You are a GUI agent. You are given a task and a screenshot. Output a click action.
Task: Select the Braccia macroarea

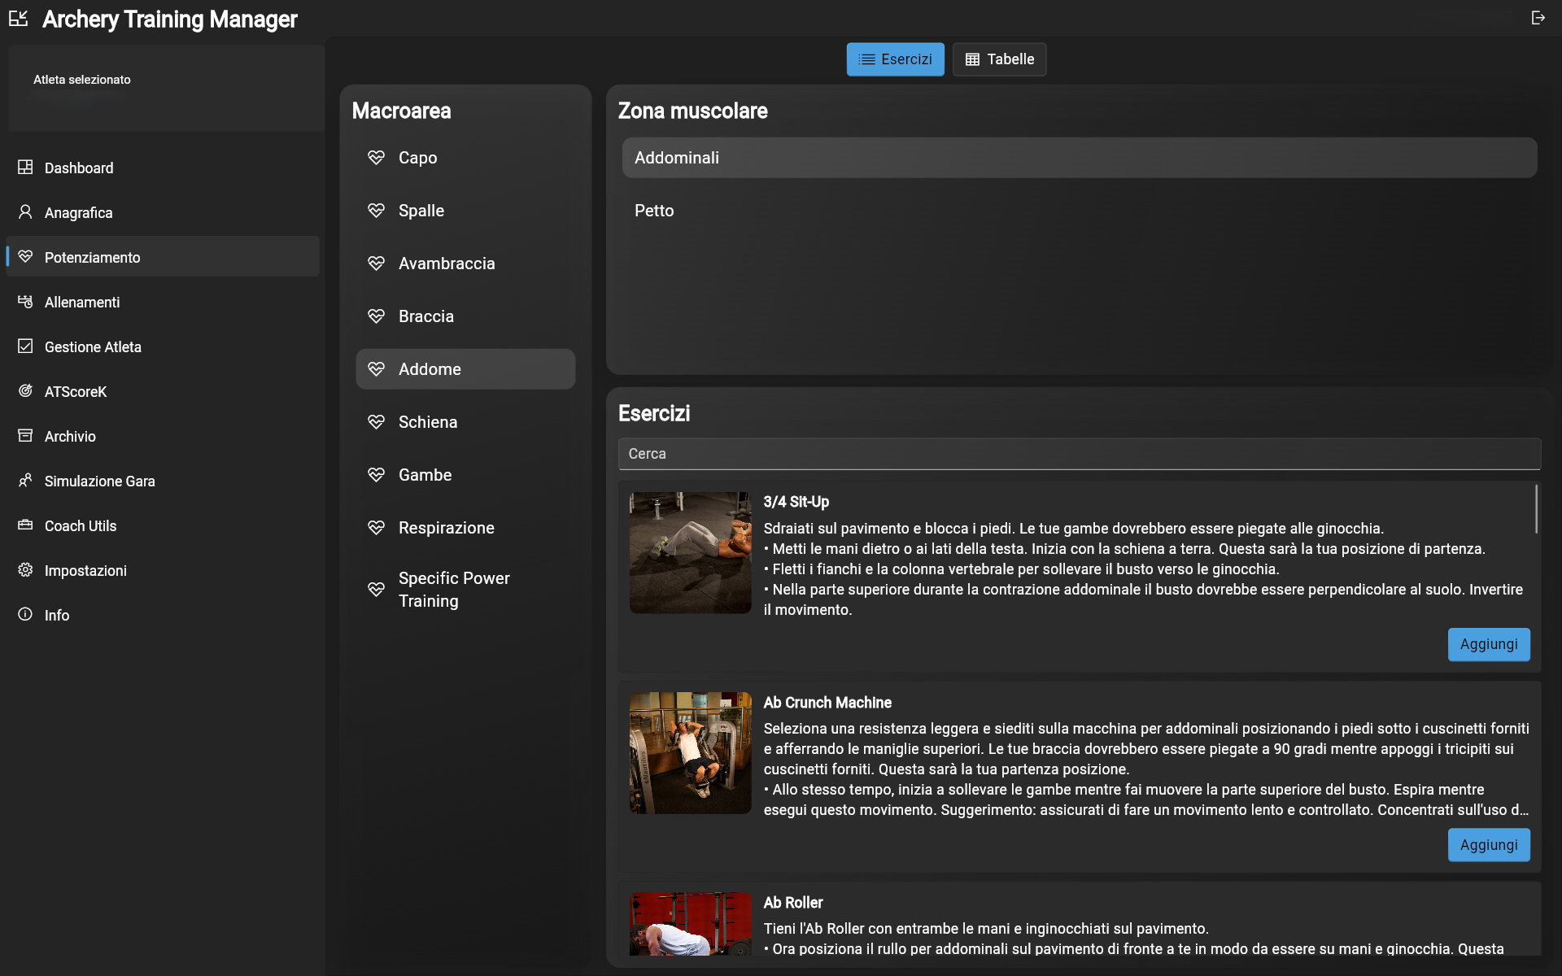pos(465,316)
